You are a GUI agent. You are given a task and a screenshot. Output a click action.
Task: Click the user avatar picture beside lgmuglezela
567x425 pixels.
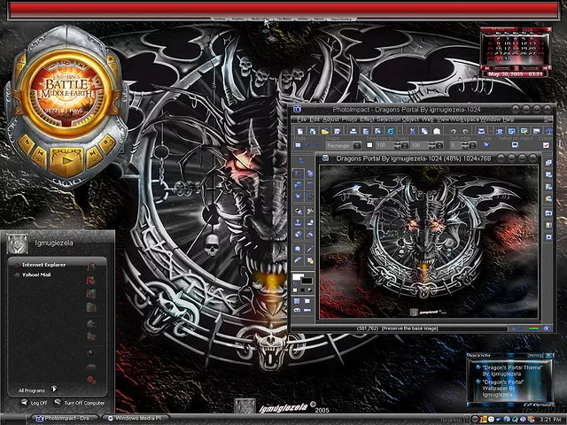[x=17, y=243]
